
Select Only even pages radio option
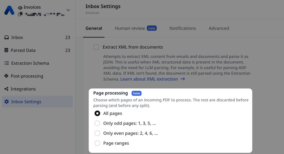pos(97,133)
